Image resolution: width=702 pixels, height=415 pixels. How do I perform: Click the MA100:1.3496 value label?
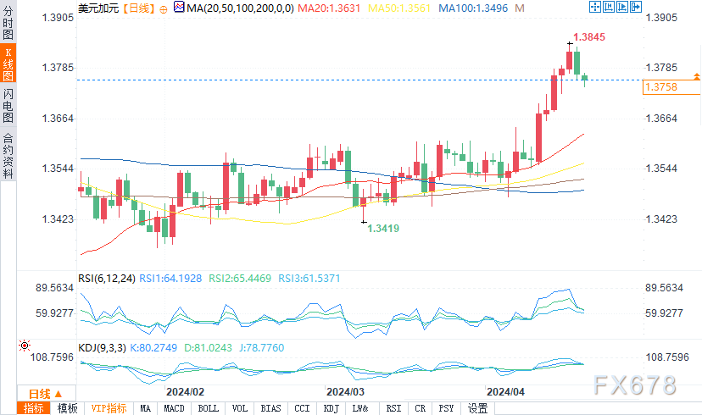point(473,8)
